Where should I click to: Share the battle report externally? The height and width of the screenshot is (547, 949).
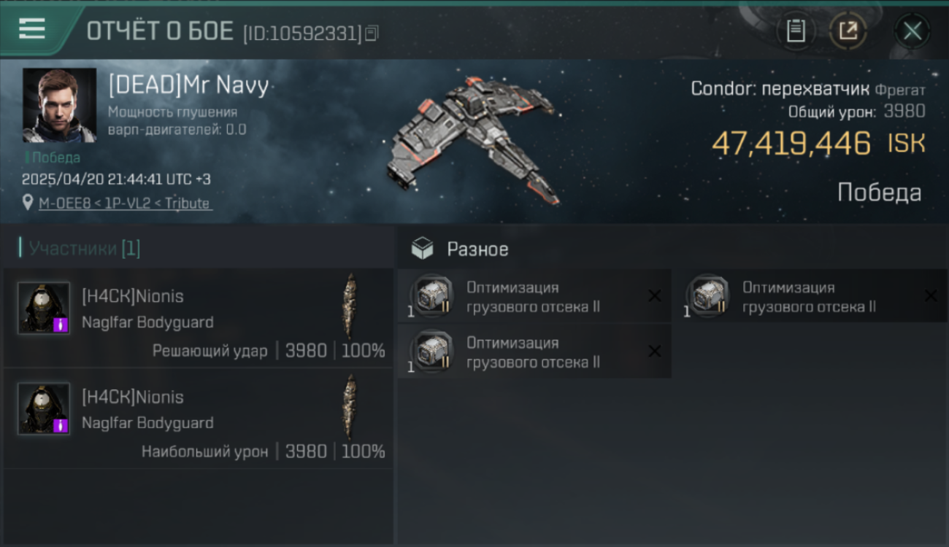[848, 31]
